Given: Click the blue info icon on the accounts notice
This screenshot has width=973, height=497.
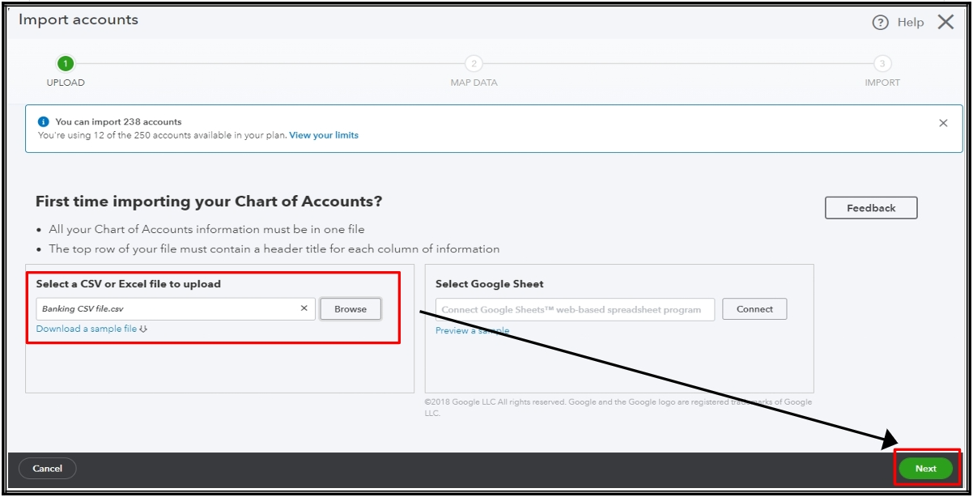Looking at the screenshot, I should (x=43, y=120).
